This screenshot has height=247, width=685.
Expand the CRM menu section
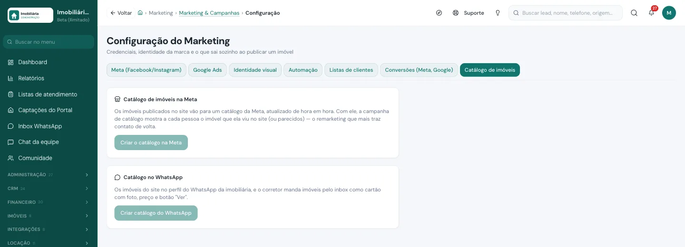[49, 189]
